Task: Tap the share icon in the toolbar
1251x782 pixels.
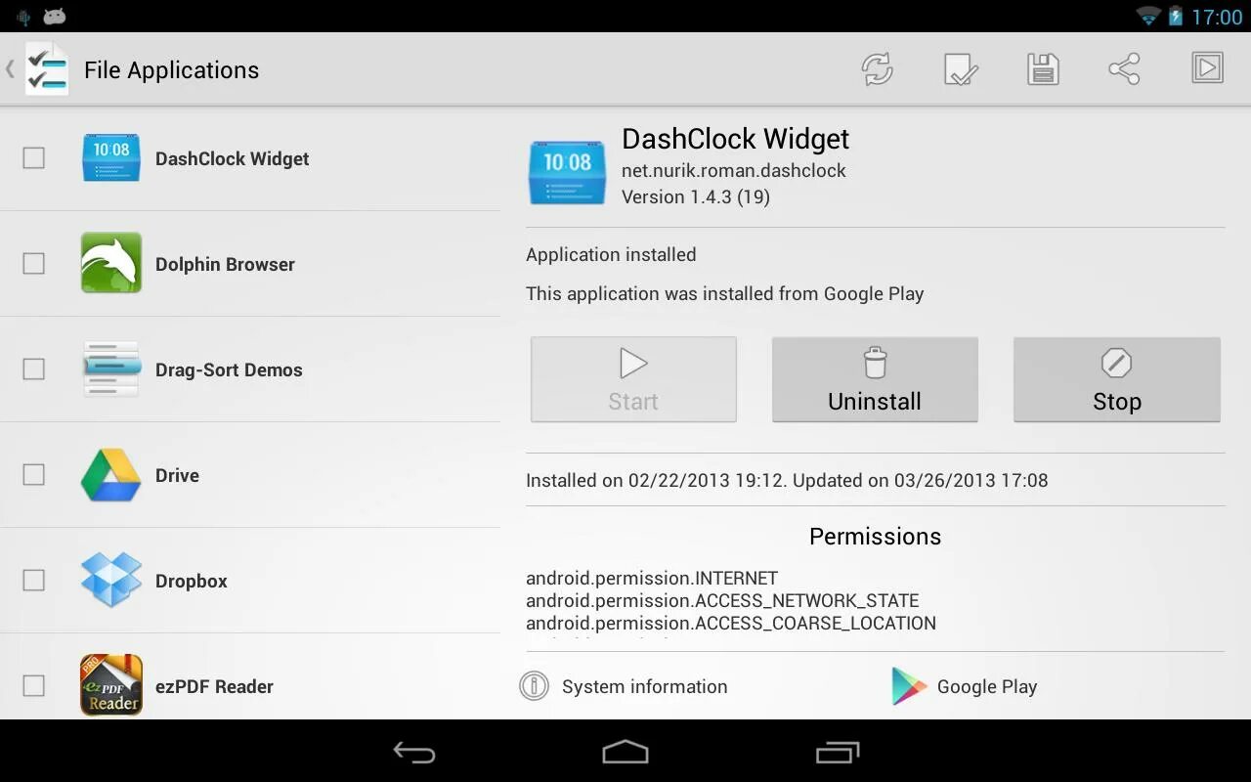Action: pyautogui.click(x=1124, y=69)
